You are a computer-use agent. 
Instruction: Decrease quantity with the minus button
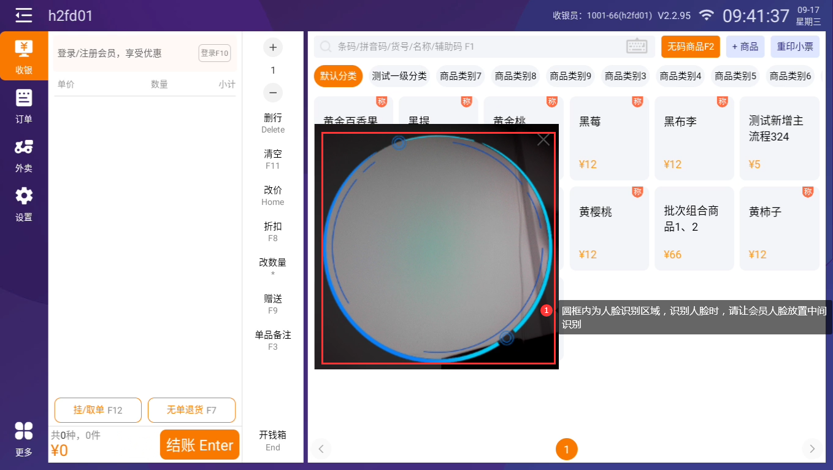(x=273, y=93)
